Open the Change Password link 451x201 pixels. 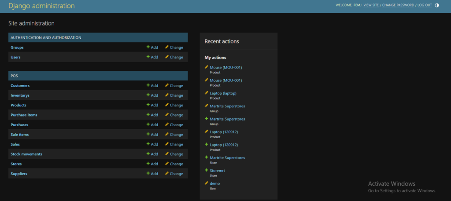click(x=398, y=5)
